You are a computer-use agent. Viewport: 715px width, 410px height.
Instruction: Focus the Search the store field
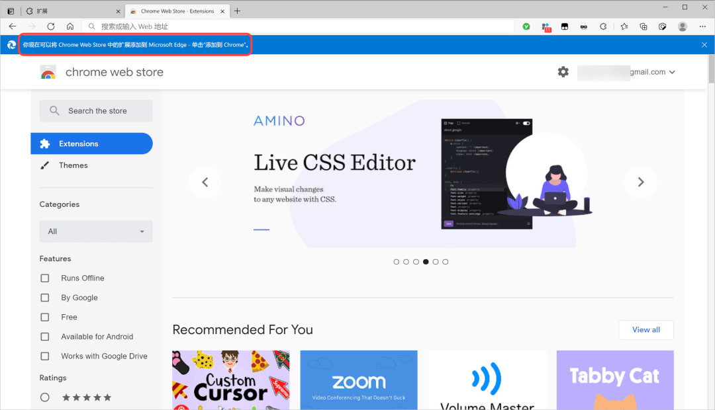click(96, 110)
